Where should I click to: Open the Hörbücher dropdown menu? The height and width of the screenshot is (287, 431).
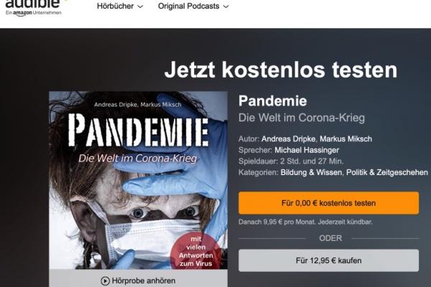[120, 6]
